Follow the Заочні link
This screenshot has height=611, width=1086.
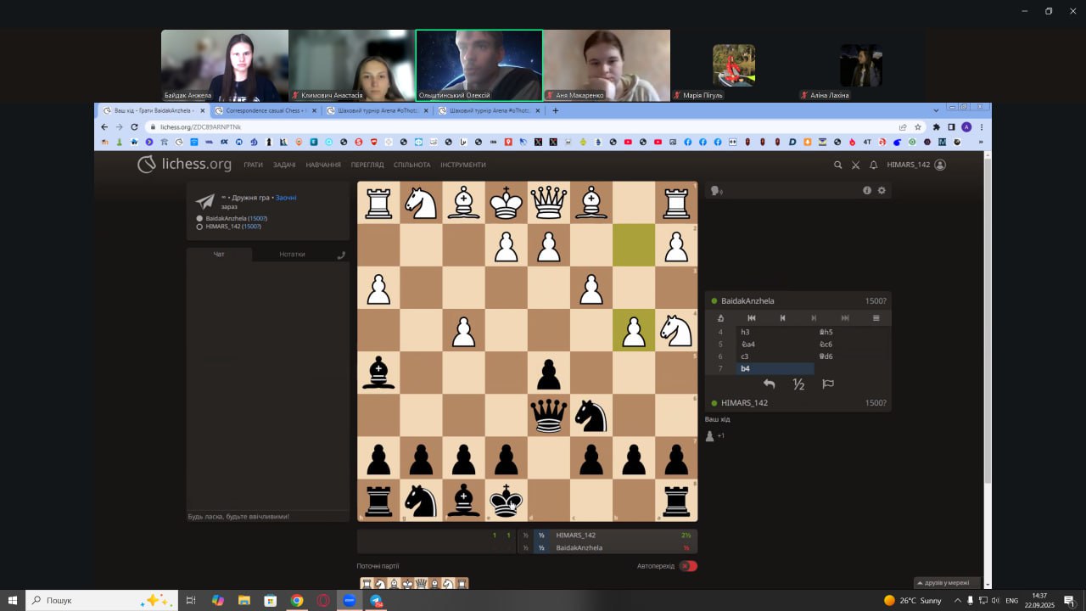[x=286, y=198]
